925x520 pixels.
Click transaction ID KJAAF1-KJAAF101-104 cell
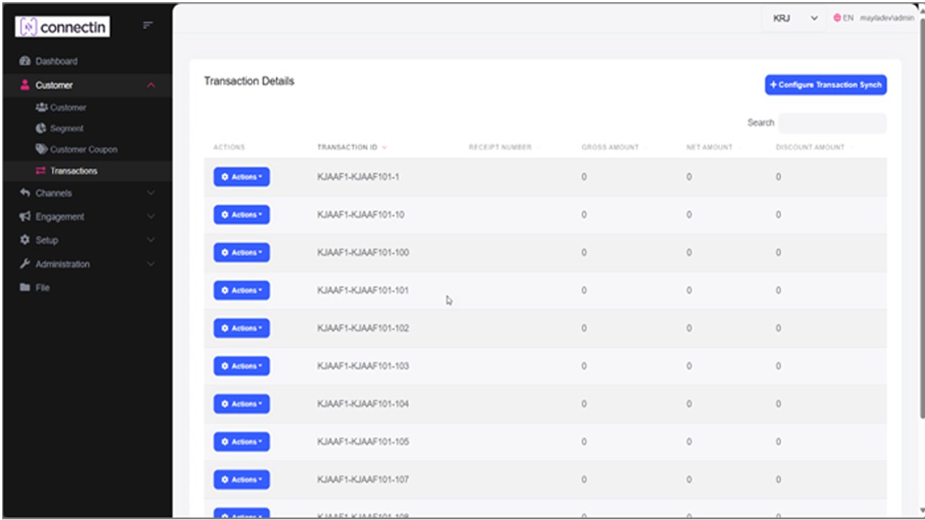coord(363,404)
